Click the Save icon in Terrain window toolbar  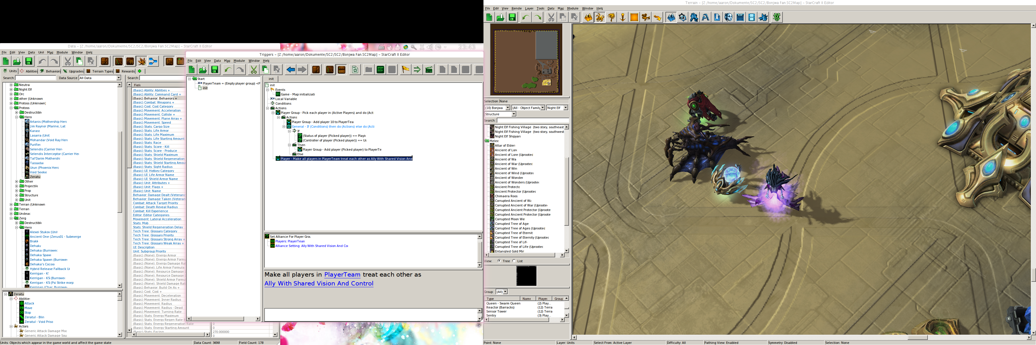512,17
